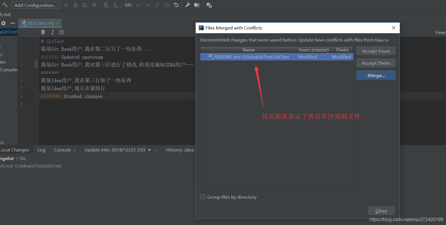Switch to the Console tab

point(62,150)
